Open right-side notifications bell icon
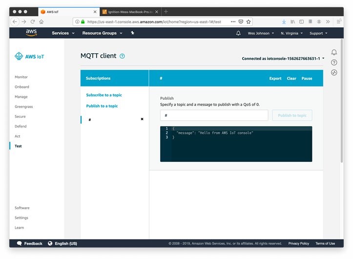This screenshot has width=353, height=259. 334,52
